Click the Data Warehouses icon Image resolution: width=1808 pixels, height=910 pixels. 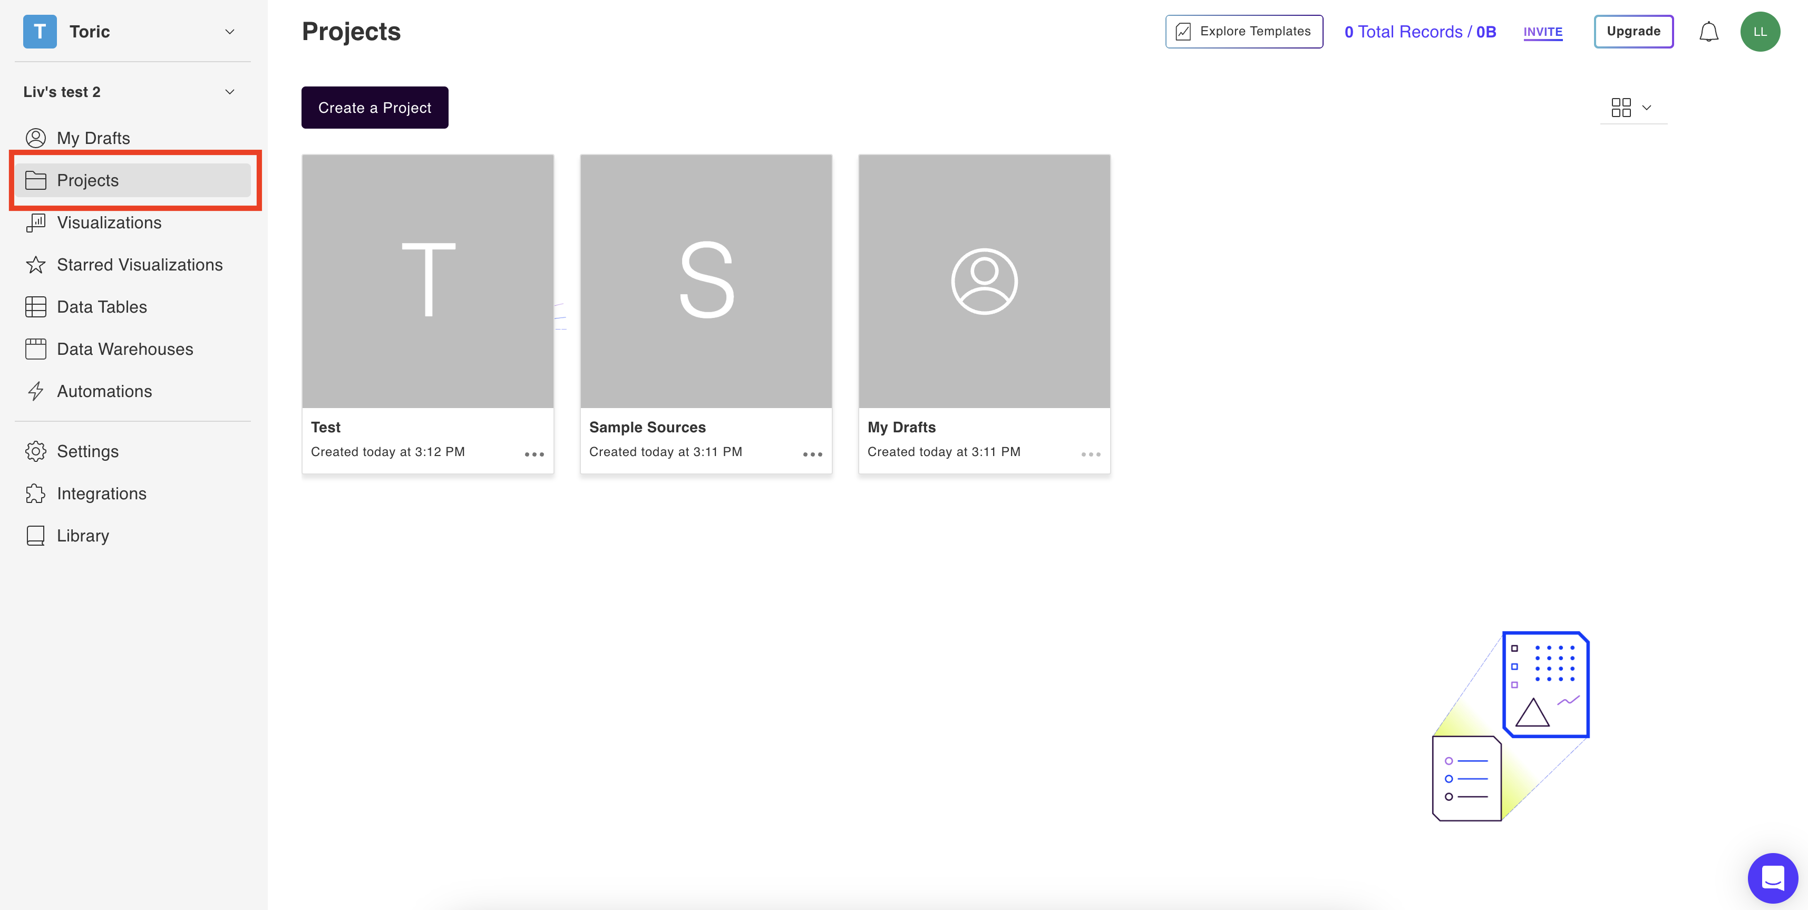(36, 349)
